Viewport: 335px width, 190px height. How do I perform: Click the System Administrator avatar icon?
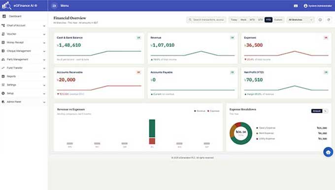[x=305, y=6]
